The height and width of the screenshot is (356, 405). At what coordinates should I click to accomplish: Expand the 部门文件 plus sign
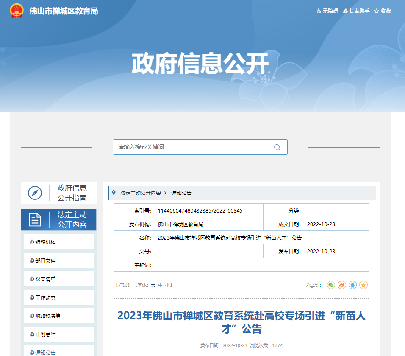coord(86,261)
